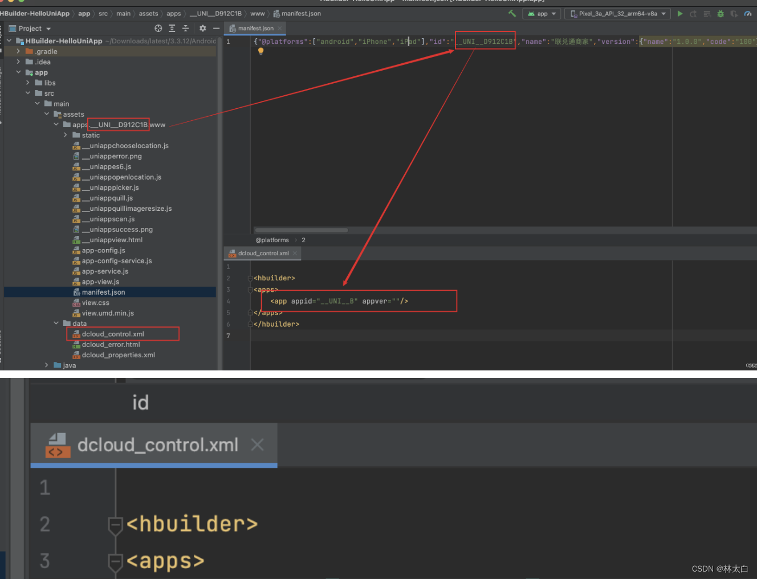Click the Apply Changes and Restart icon

(693, 14)
